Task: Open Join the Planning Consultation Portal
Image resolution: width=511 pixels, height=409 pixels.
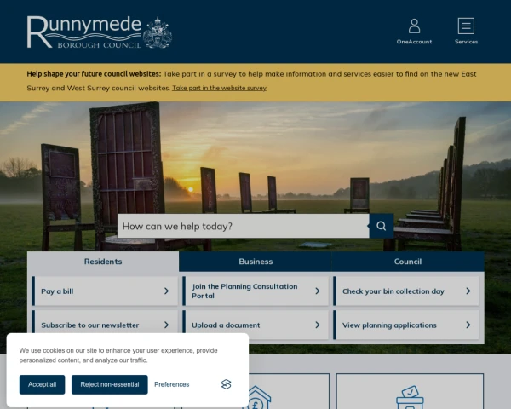Action: tap(255, 291)
